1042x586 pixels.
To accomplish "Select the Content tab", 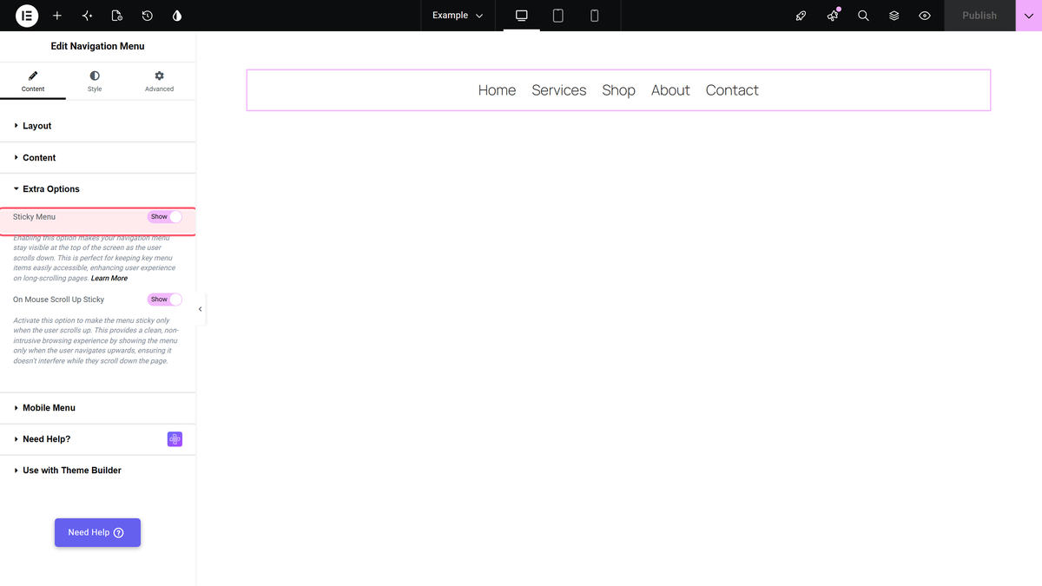I will coord(33,82).
